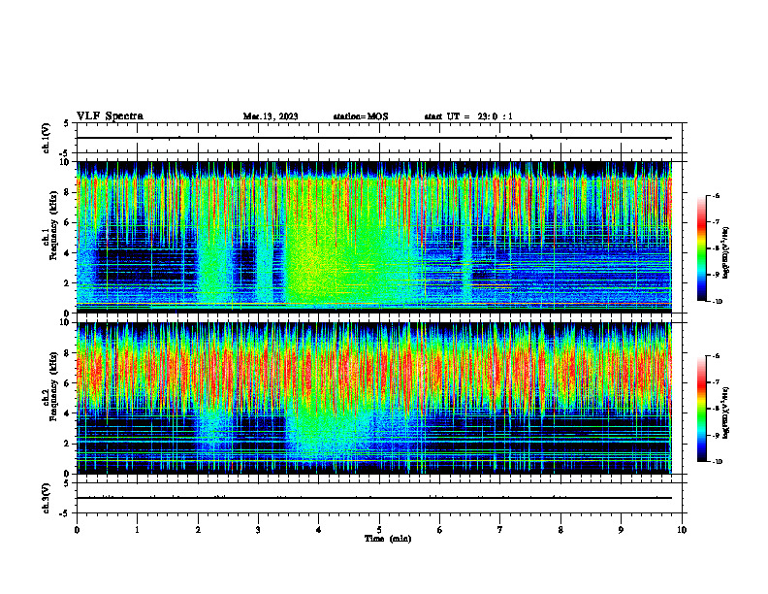
Task: Click the "Time (min)" axis title
Action: click(388, 539)
